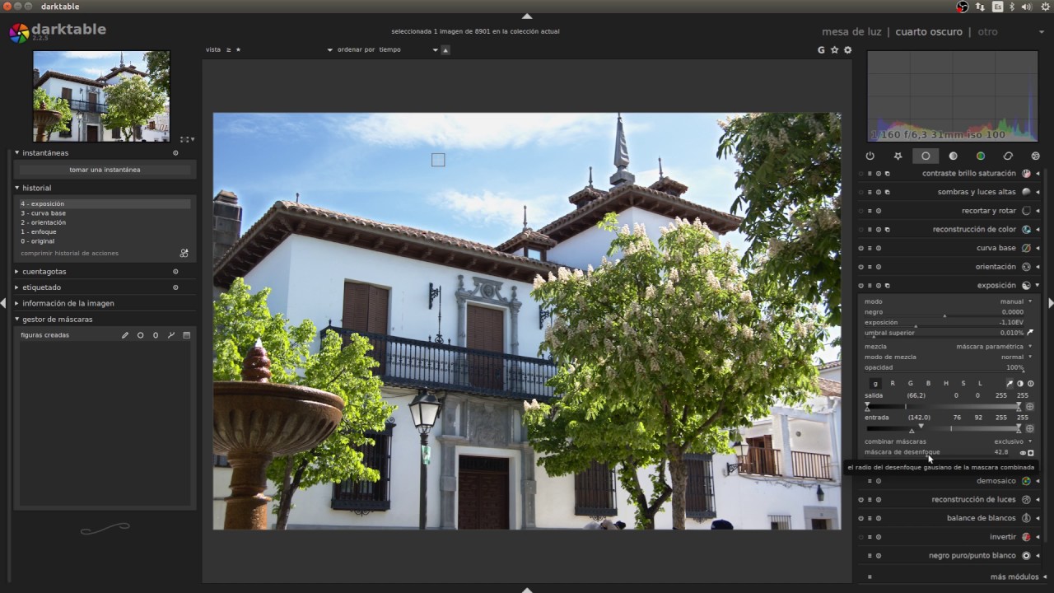
Task: Show active modules with the power icon
Action: pyautogui.click(x=870, y=156)
